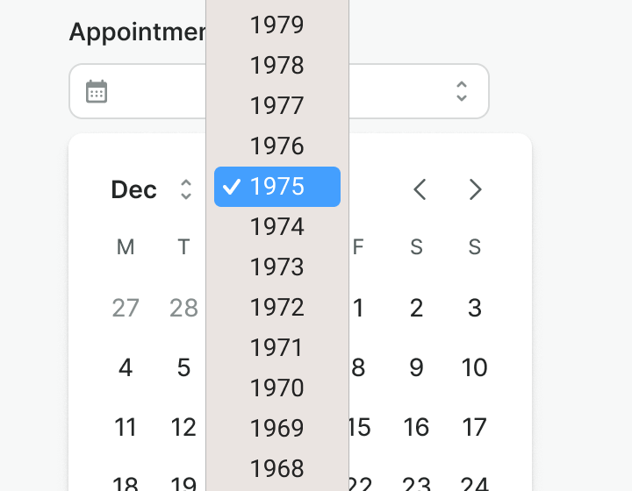Select day 3 in calendar
Image resolution: width=632 pixels, height=491 pixels.
pyautogui.click(x=474, y=308)
